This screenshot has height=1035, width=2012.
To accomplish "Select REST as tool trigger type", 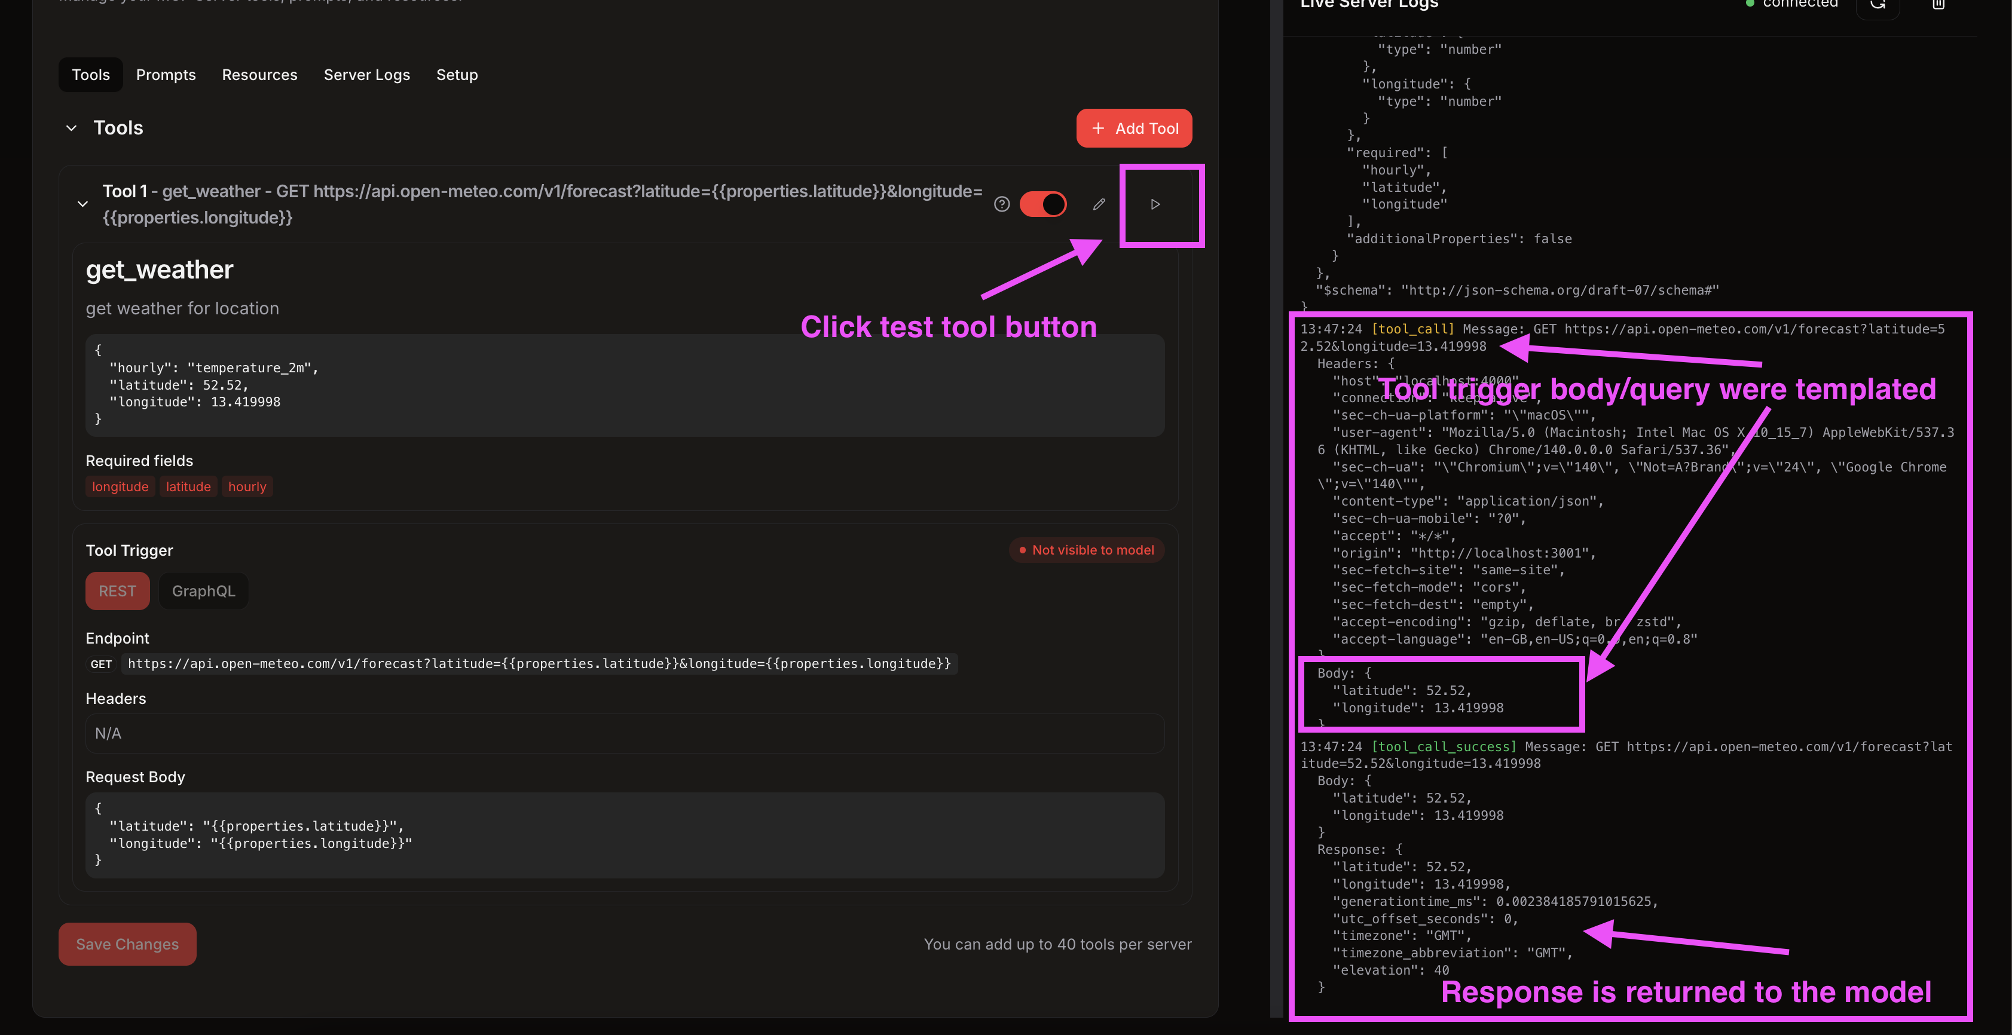I will point(117,592).
